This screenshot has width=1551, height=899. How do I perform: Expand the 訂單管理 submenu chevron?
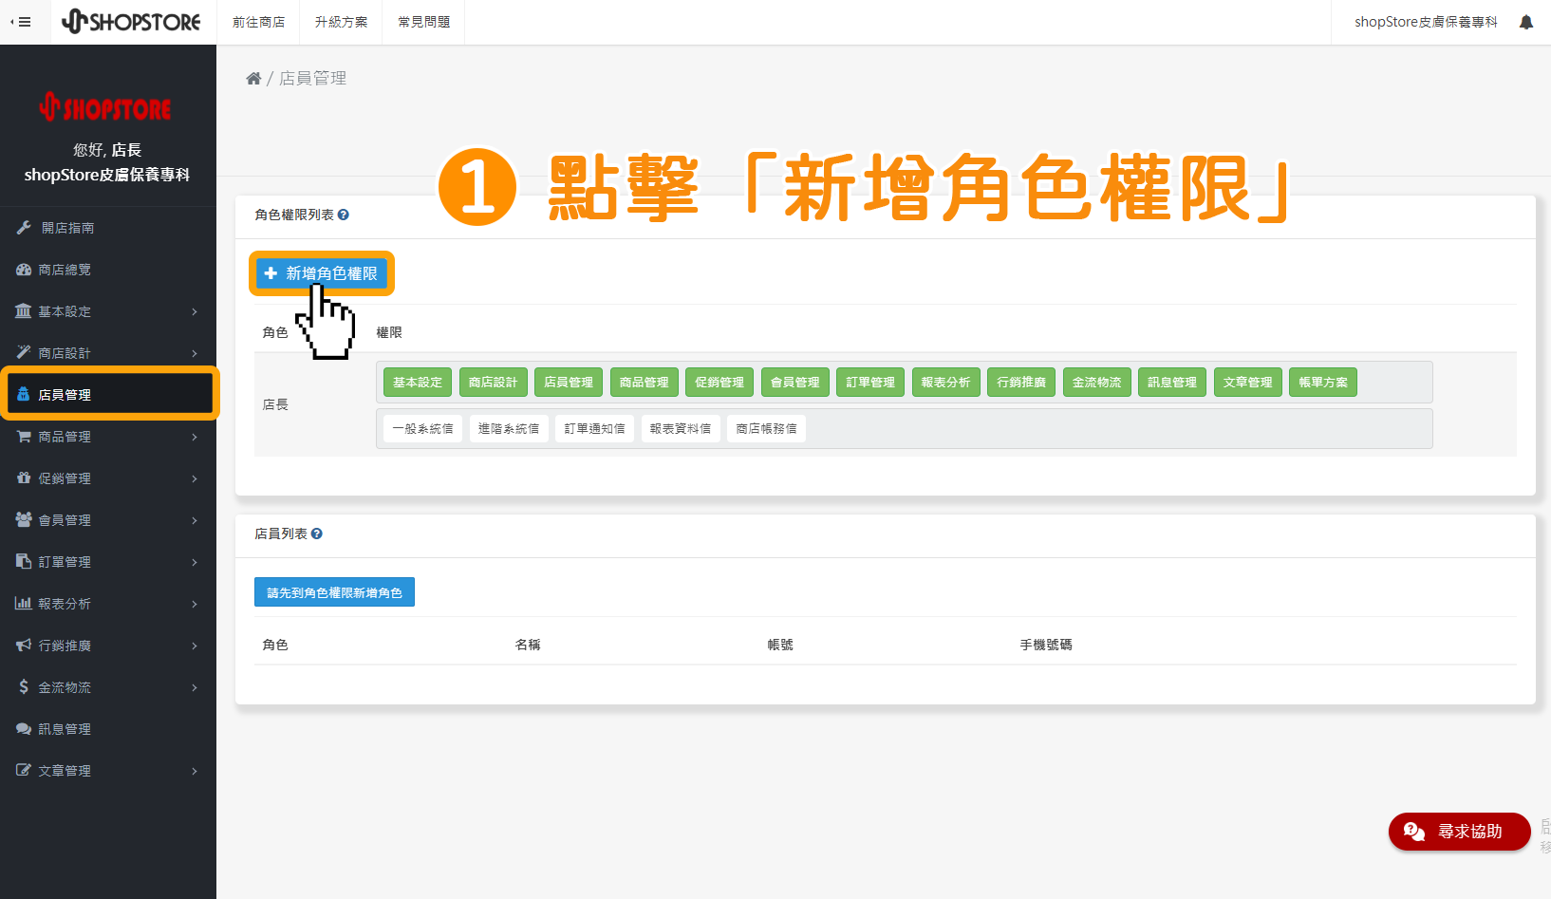click(195, 562)
